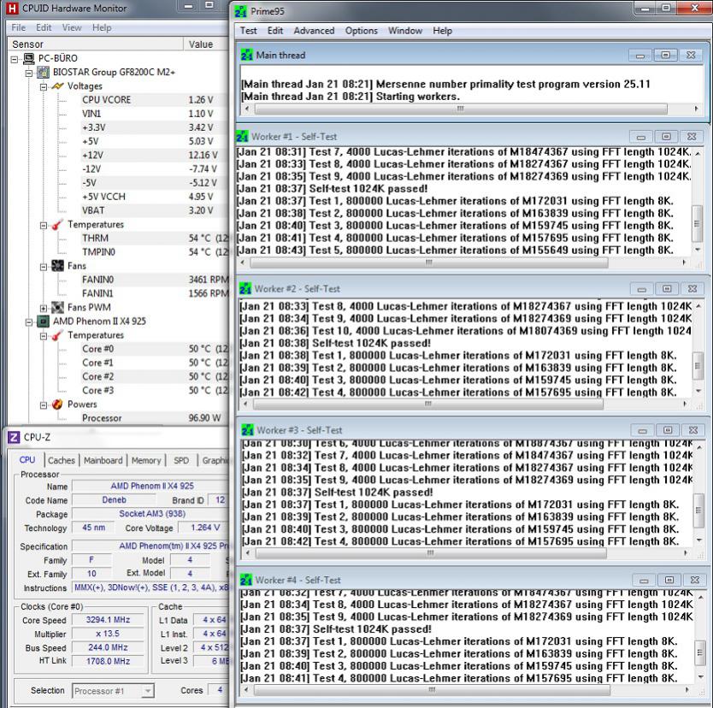The width and height of the screenshot is (713, 708).
Task: Click the THRM Temperatures thermometer icon
Action: pyautogui.click(x=57, y=224)
